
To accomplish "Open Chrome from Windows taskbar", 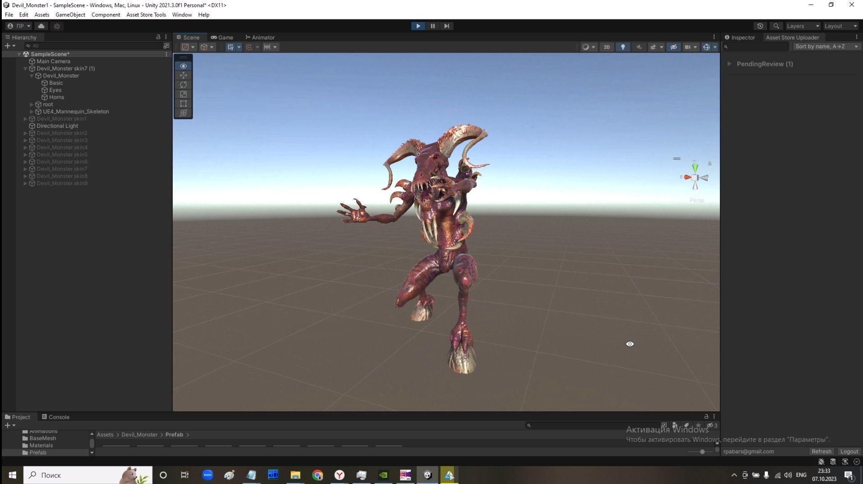I will click(318, 475).
